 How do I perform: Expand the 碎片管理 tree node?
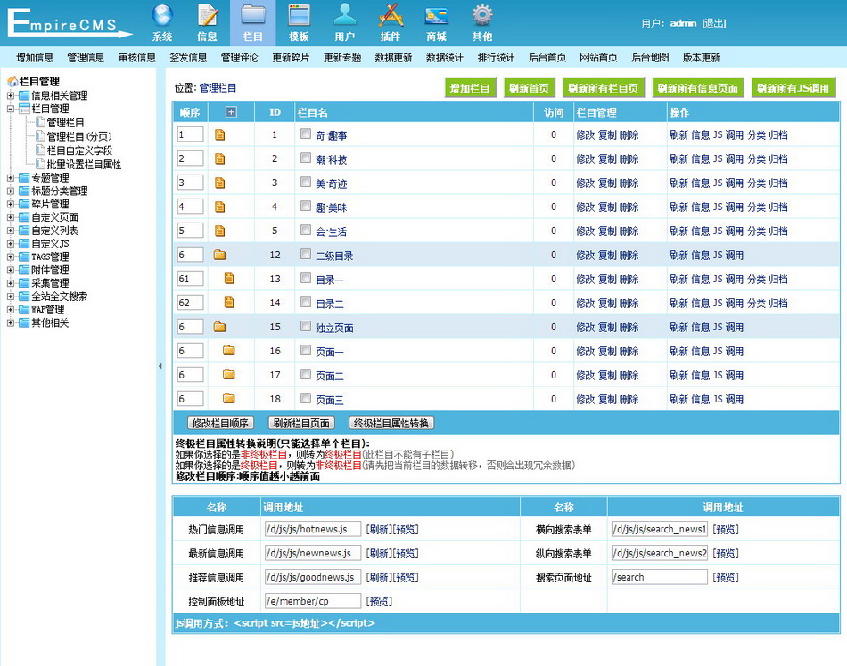point(11,204)
